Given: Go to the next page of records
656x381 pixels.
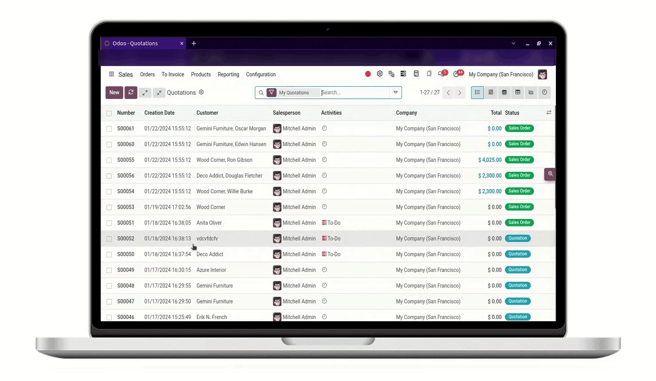Looking at the screenshot, I should click(x=460, y=93).
